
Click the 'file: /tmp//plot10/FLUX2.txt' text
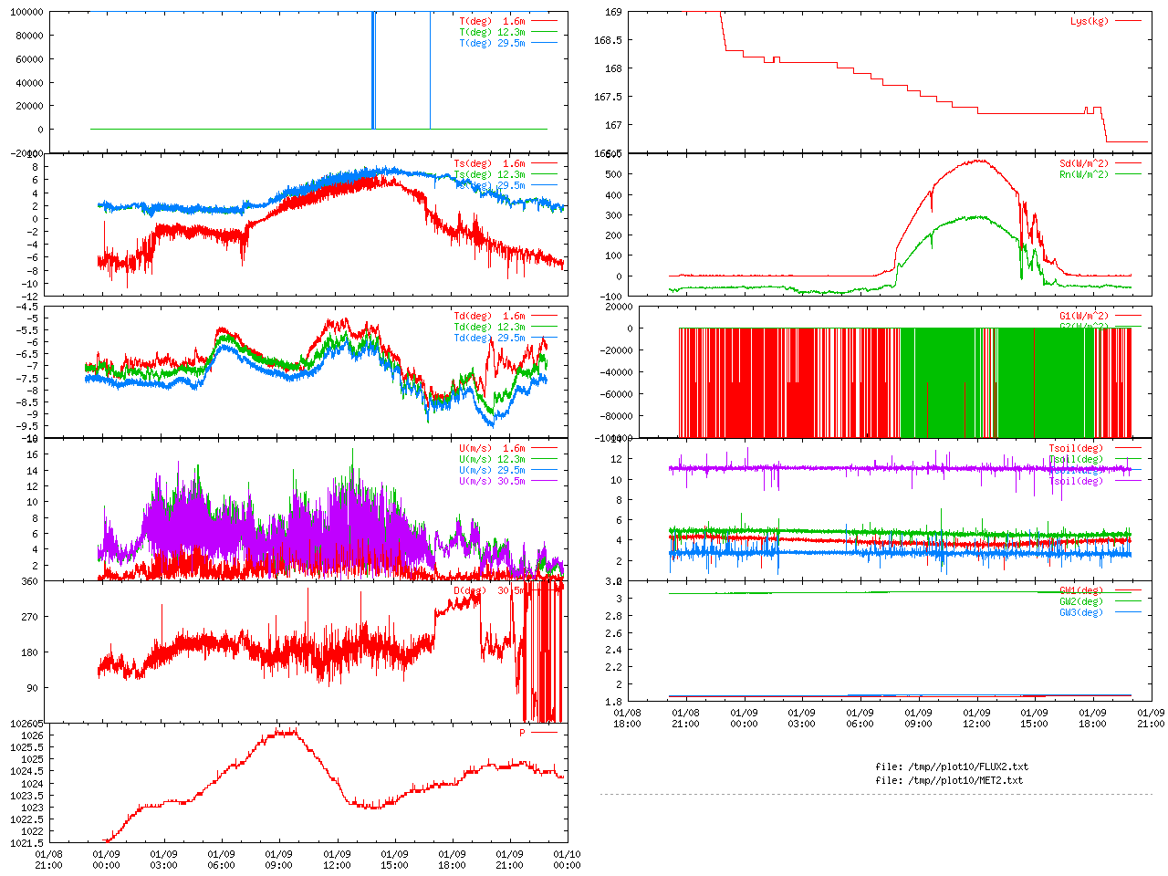point(952,766)
